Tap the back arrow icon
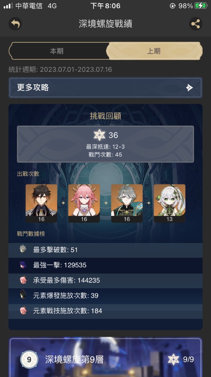Viewport: 211px width, 377px height. pyautogui.click(x=15, y=24)
